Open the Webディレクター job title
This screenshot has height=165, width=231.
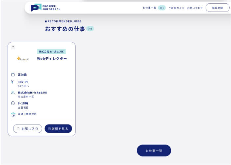coord(52,59)
